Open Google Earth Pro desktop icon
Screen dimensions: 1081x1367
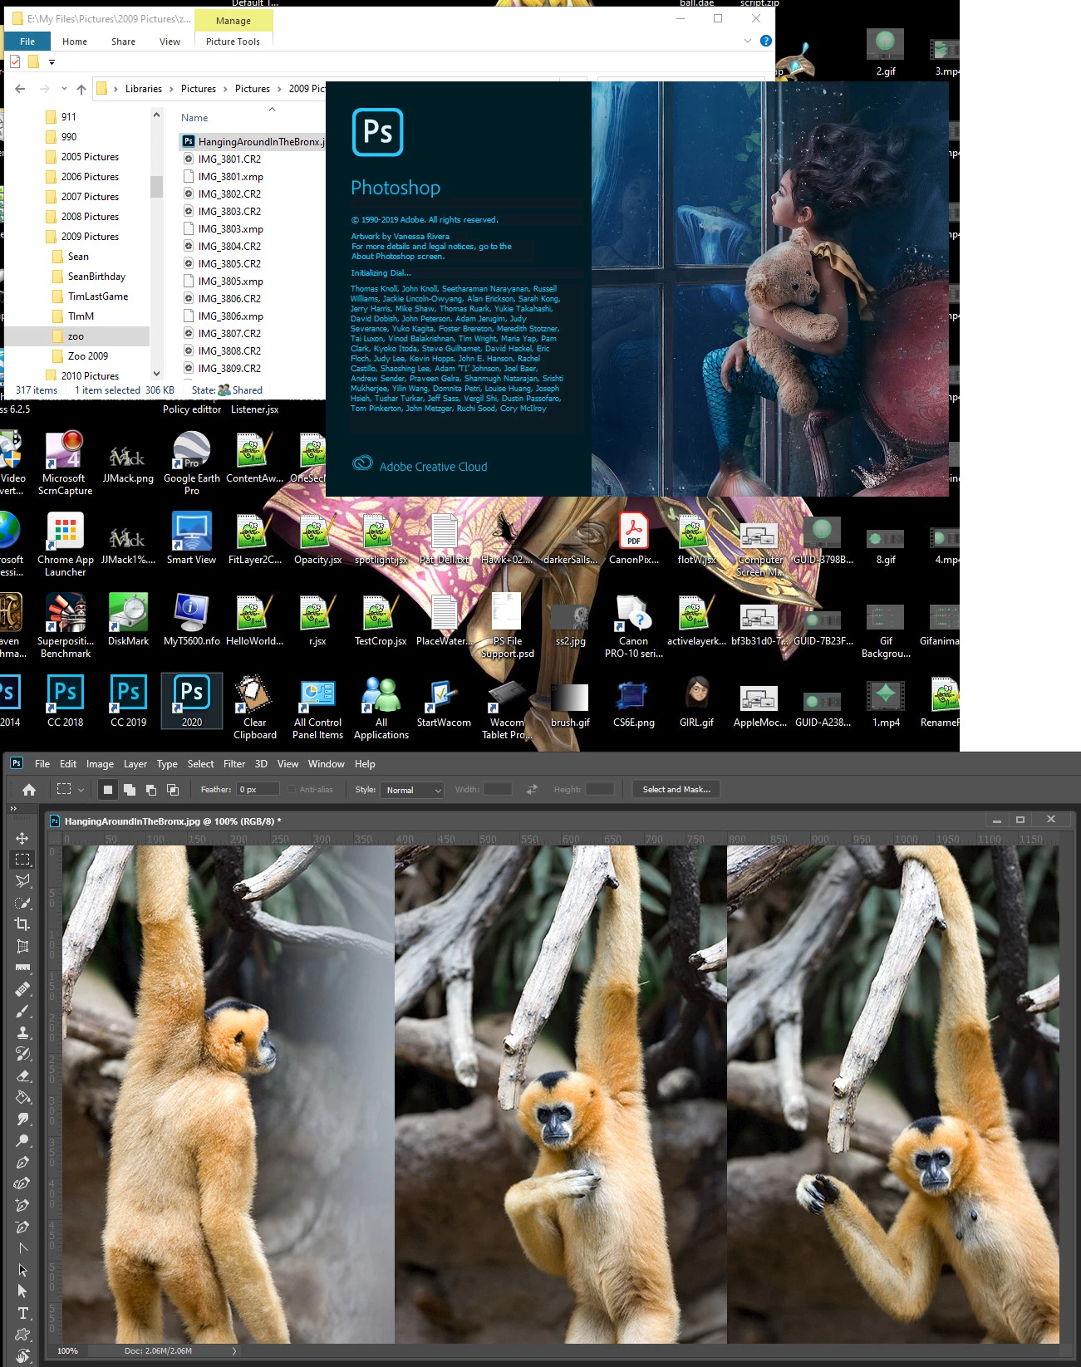click(192, 463)
